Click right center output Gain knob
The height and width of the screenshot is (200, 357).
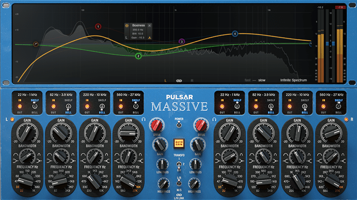coord(198,145)
